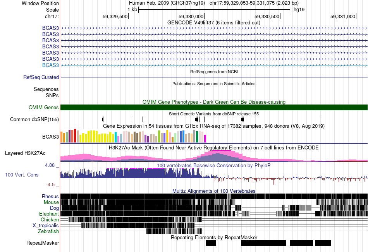The width and height of the screenshot is (368, 252).
Task: Select the Rhesus species label
Action: click(x=50, y=196)
